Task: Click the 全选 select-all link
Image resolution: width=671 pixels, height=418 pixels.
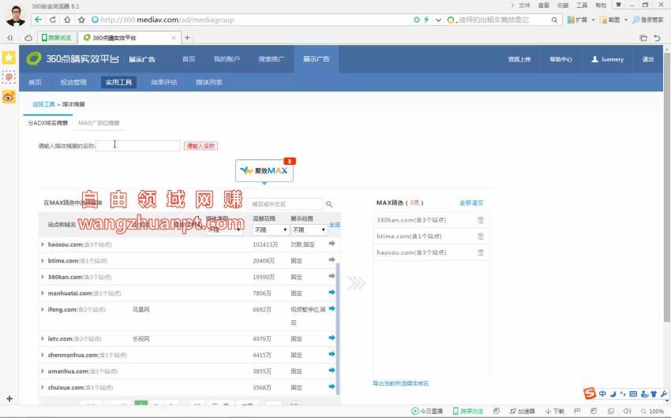Action: click(x=335, y=225)
